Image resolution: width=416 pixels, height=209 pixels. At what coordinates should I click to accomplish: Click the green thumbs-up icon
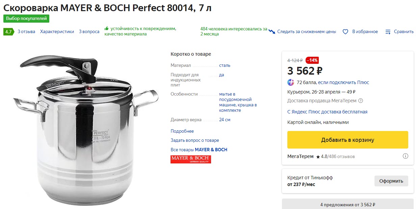pos(107,29)
